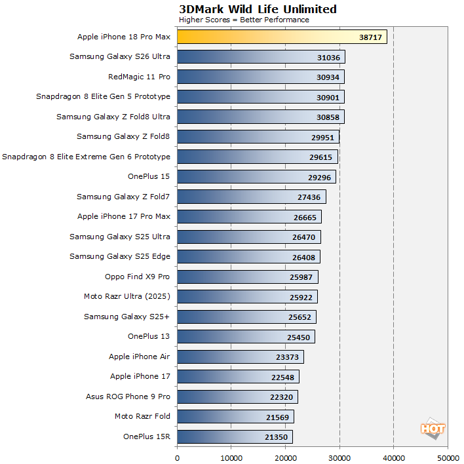Click the yellow bar showing 38717
Image resolution: width=464 pixels, height=464 pixels.
282,37
